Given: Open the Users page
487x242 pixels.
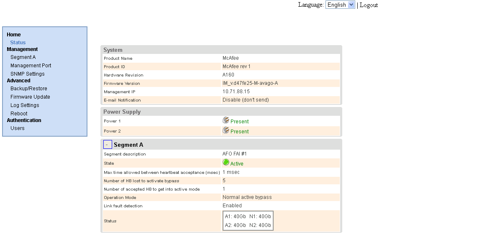Looking at the screenshot, I should (x=18, y=128).
